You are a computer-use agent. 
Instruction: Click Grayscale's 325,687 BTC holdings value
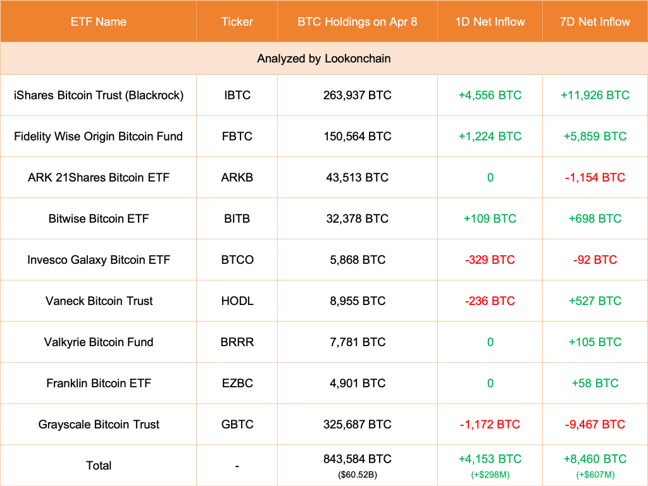[x=357, y=424]
